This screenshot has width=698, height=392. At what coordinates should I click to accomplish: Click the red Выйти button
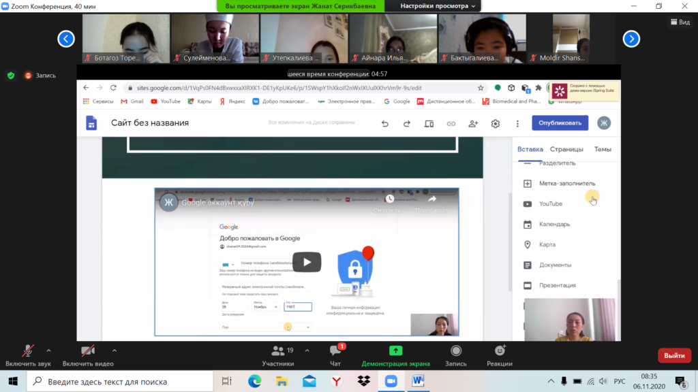click(674, 355)
